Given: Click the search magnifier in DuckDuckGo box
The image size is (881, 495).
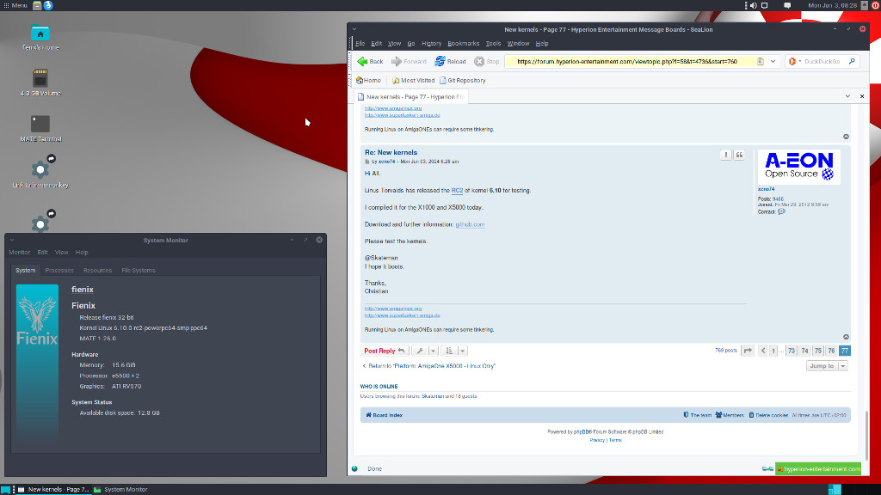Looking at the screenshot, I should coord(852,61).
